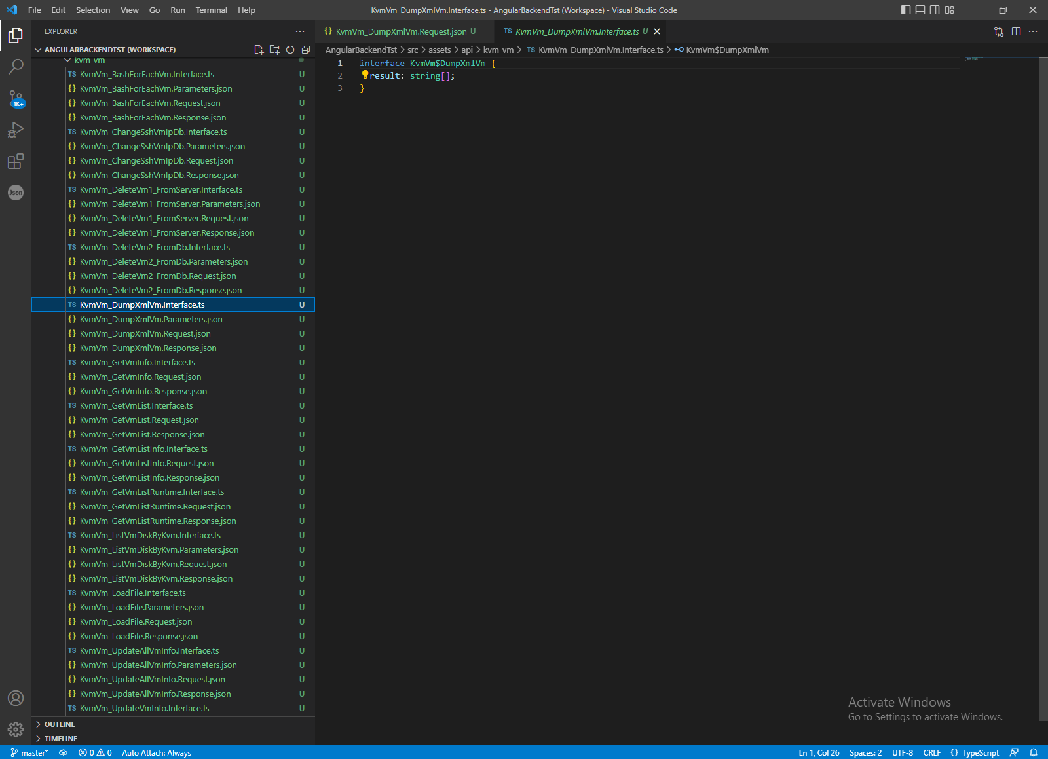Click the kvm-vm breadcrumb segment
This screenshot has height=759, width=1048.
(498, 50)
